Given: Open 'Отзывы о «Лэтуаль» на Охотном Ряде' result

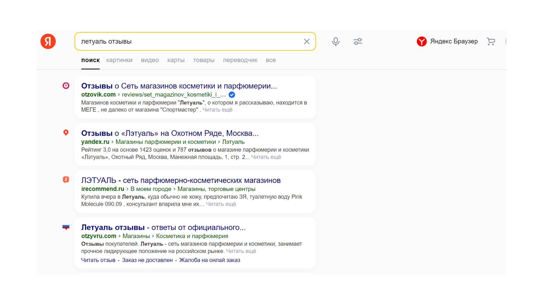Looking at the screenshot, I should click(170, 133).
